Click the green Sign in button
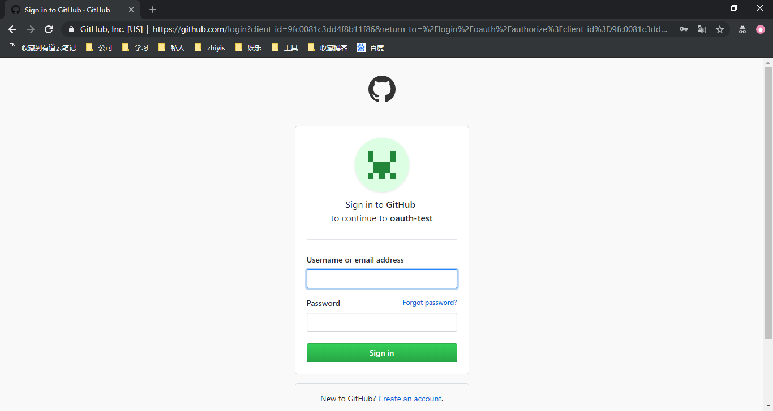The image size is (773, 411). (x=382, y=353)
